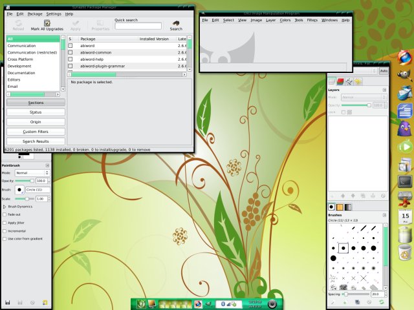The width and height of the screenshot is (414, 310).
Task: Click the Auto button in GIMP dock
Action: 384,70
